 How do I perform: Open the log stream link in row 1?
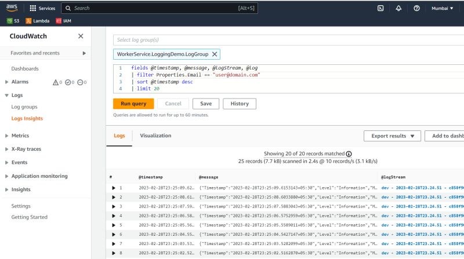click(423, 188)
